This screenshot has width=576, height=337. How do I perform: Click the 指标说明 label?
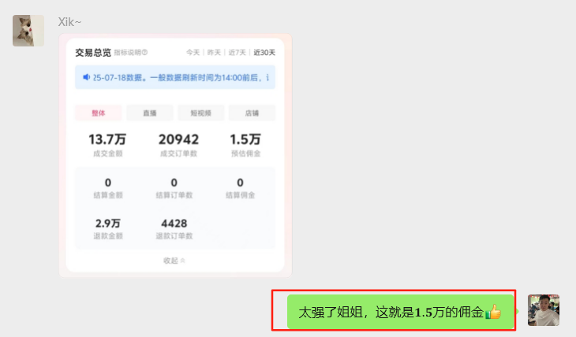click(128, 53)
